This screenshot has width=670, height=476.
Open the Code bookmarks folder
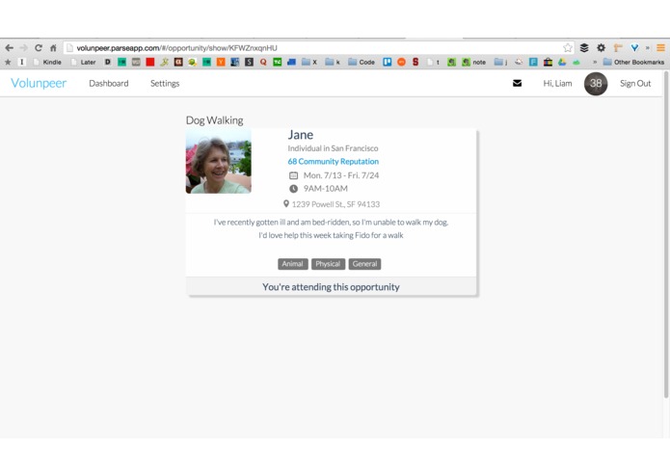coord(362,62)
